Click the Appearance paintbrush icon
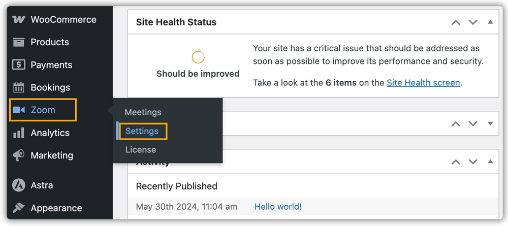The width and height of the screenshot is (508, 226). click(18, 208)
